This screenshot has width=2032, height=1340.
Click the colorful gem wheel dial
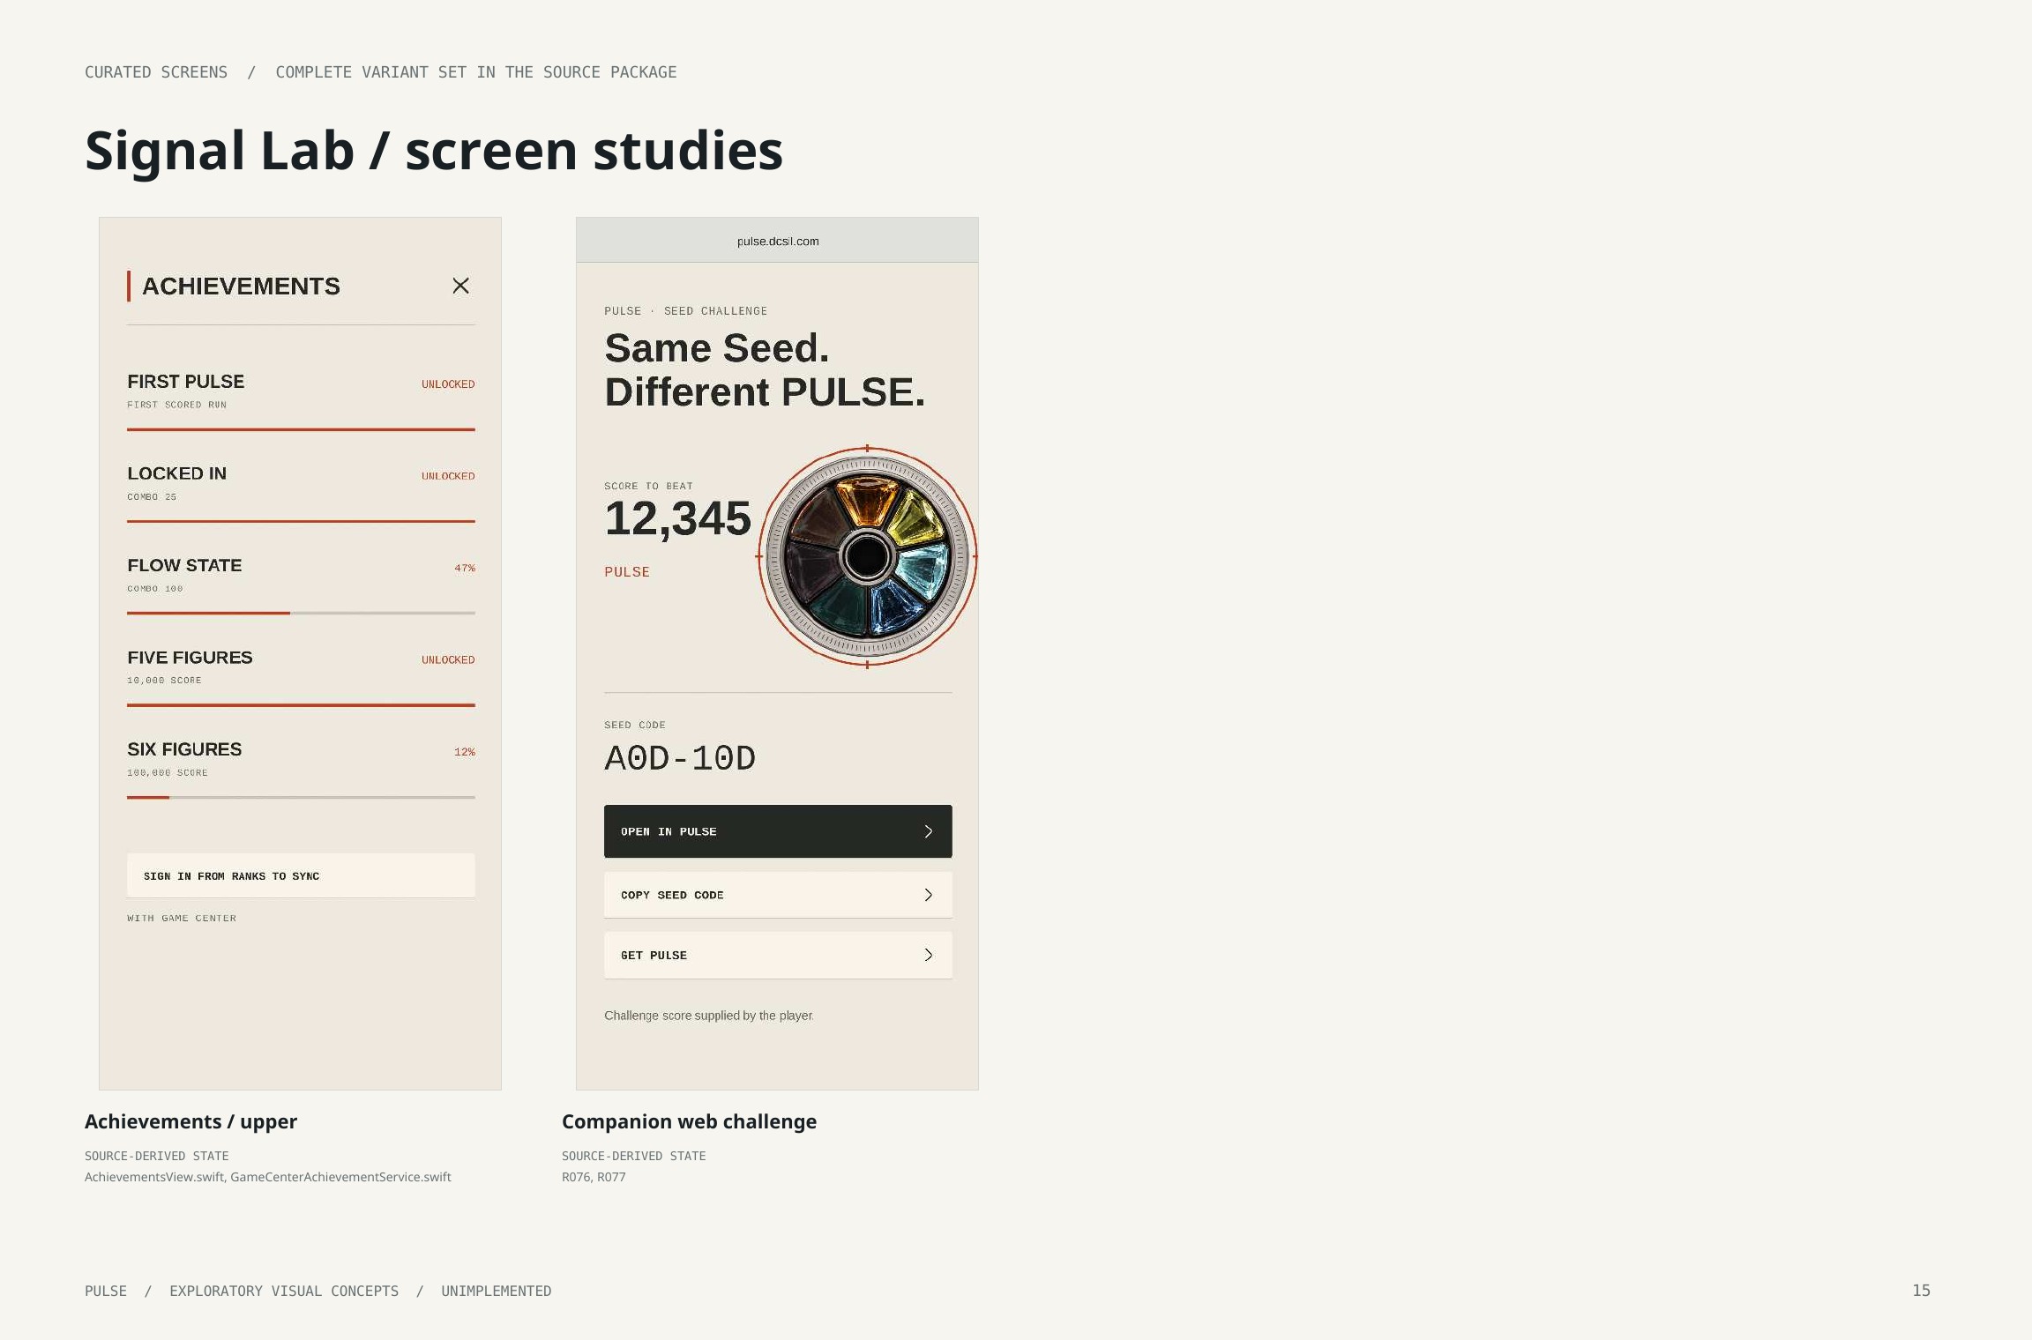pyautogui.click(x=867, y=556)
